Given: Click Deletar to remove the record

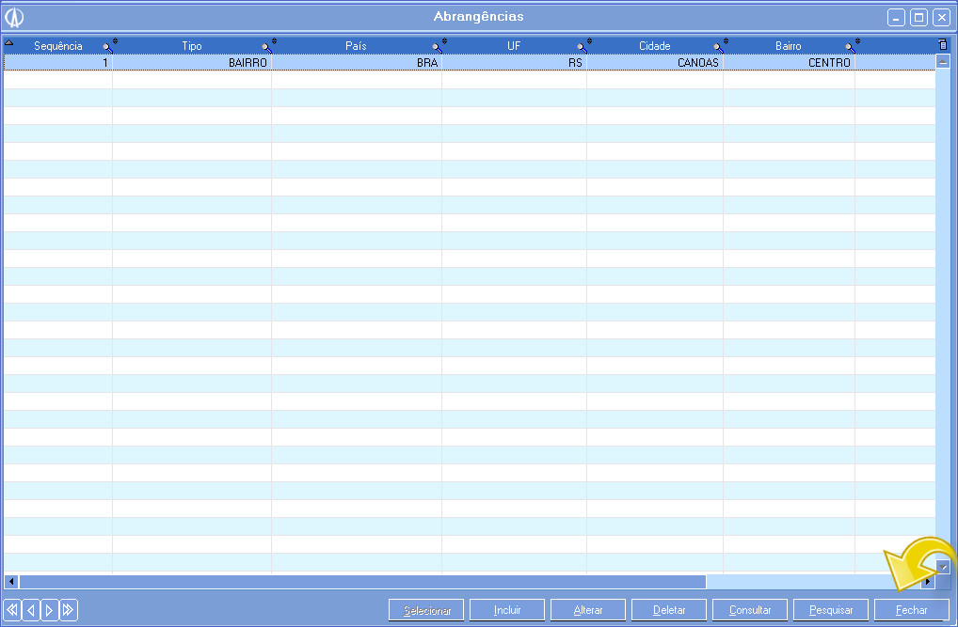Looking at the screenshot, I should pyautogui.click(x=669, y=610).
